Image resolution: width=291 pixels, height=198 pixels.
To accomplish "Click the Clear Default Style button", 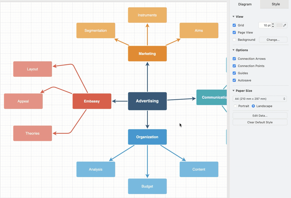I will coord(260,122).
